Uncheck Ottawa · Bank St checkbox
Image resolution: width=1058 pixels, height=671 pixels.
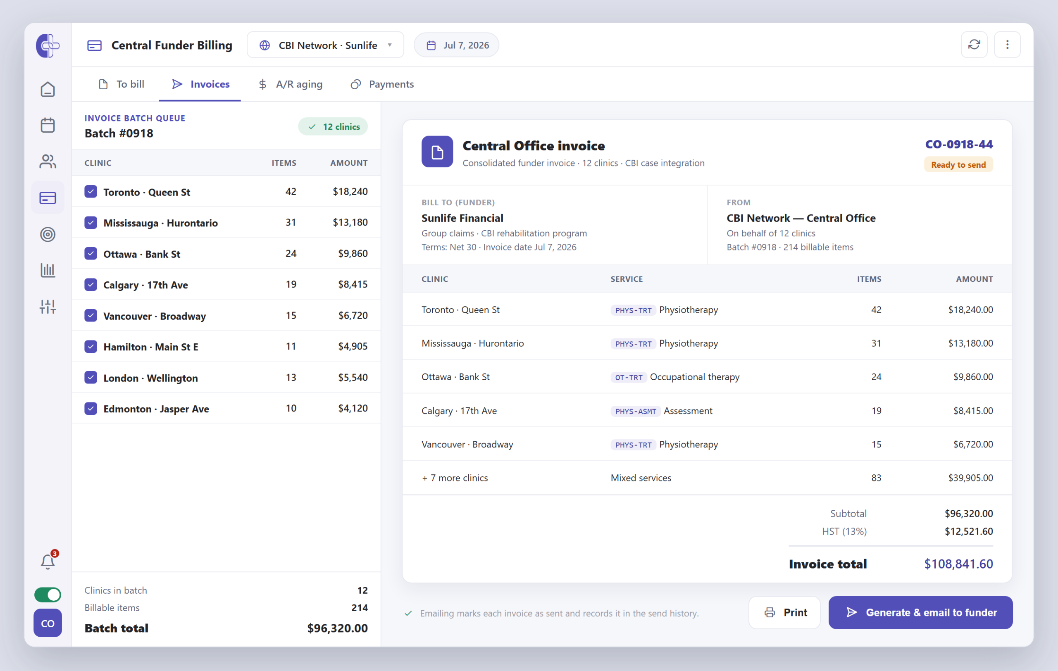pyautogui.click(x=91, y=253)
